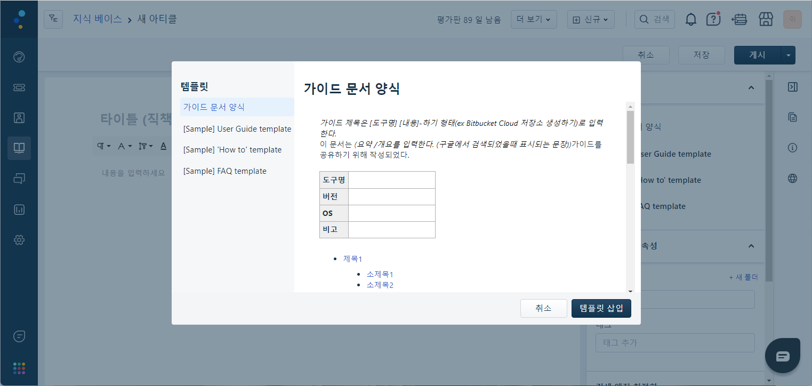The height and width of the screenshot is (386, 812).
Task: Select [Sample] FAQ template in list
Action: [x=224, y=171]
